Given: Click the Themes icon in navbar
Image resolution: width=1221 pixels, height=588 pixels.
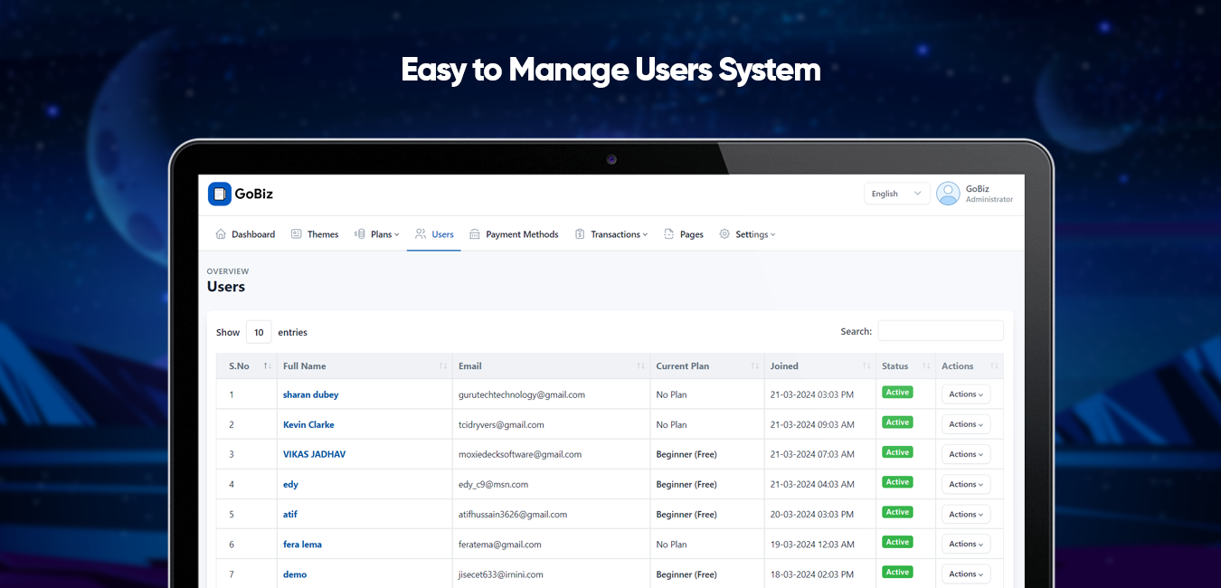Looking at the screenshot, I should click(x=296, y=234).
